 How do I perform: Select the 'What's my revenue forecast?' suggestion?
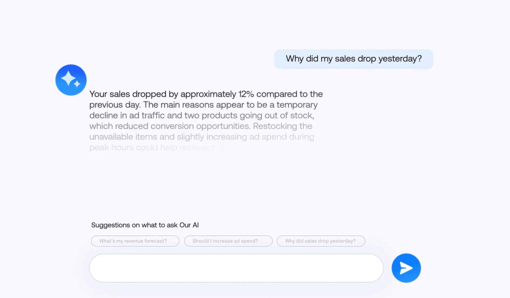[135, 241]
